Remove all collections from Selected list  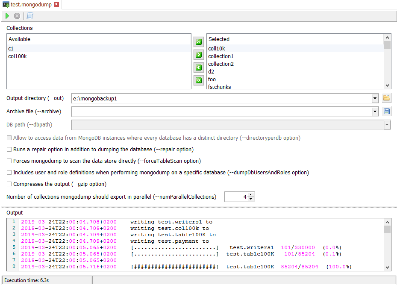coord(198,80)
